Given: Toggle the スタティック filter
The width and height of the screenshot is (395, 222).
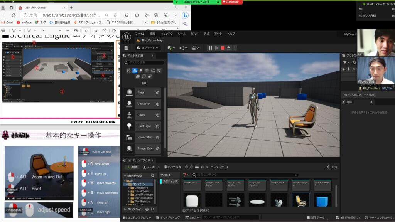Looking at the screenshot, I should point(170,182).
